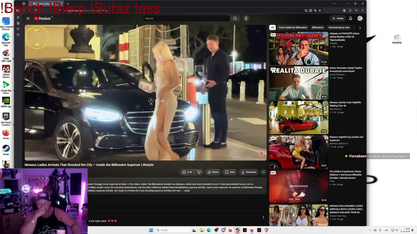The image size is (417, 234).
Task: Click the SLK keyboard language indicator
Action: (387, 230)
